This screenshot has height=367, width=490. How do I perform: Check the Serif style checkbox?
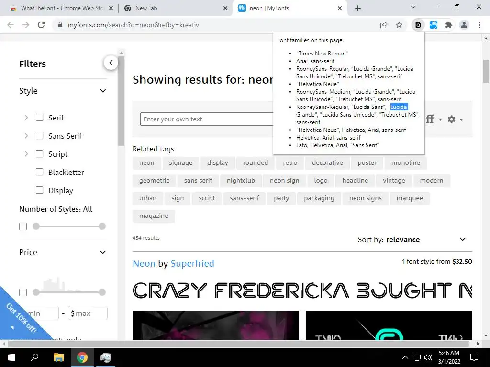[39, 118]
